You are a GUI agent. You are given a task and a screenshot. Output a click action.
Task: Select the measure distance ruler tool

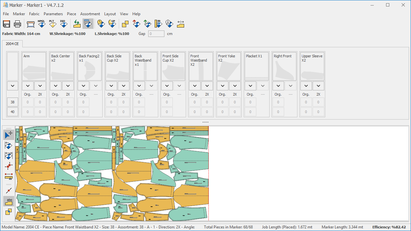pyautogui.click(x=8, y=176)
